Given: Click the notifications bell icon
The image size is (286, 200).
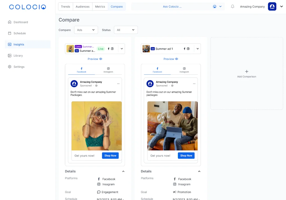Looking at the screenshot, I should (232, 7).
